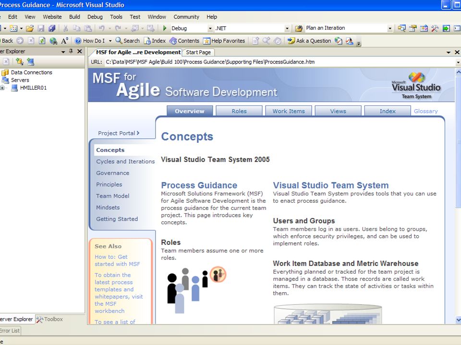Click the font size A icon
Image resolution: width=461 pixels, height=345 pixels.
pyautogui.click(x=65, y=41)
